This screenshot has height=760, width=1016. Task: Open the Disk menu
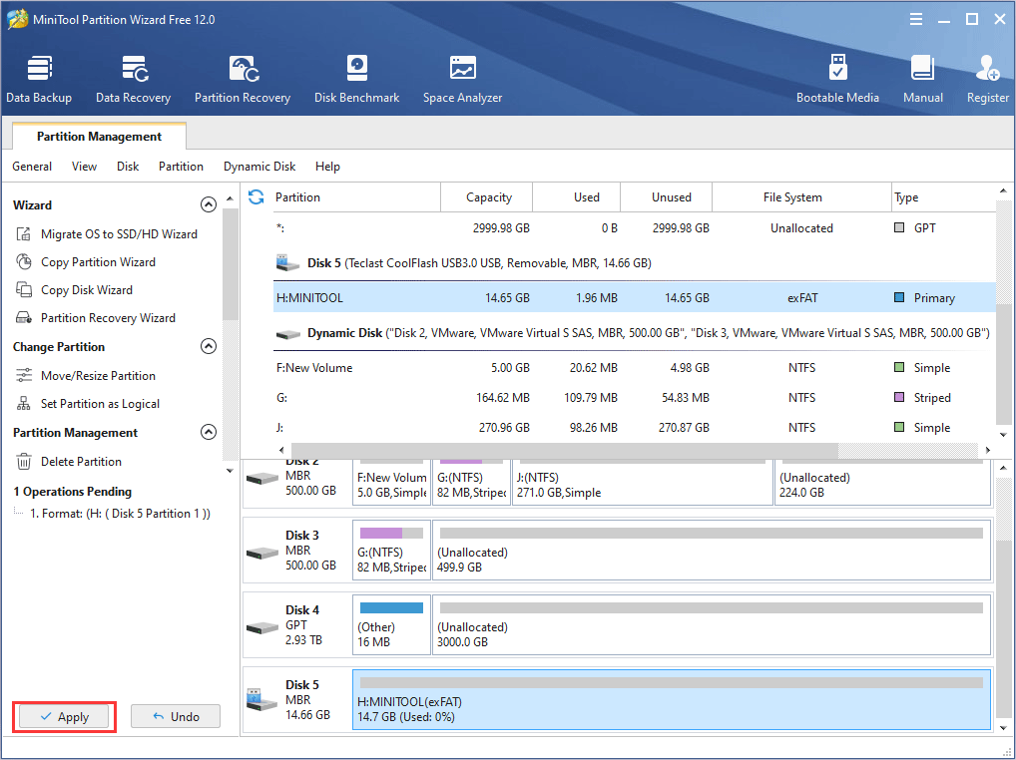pyautogui.click(x=128, y=167)
